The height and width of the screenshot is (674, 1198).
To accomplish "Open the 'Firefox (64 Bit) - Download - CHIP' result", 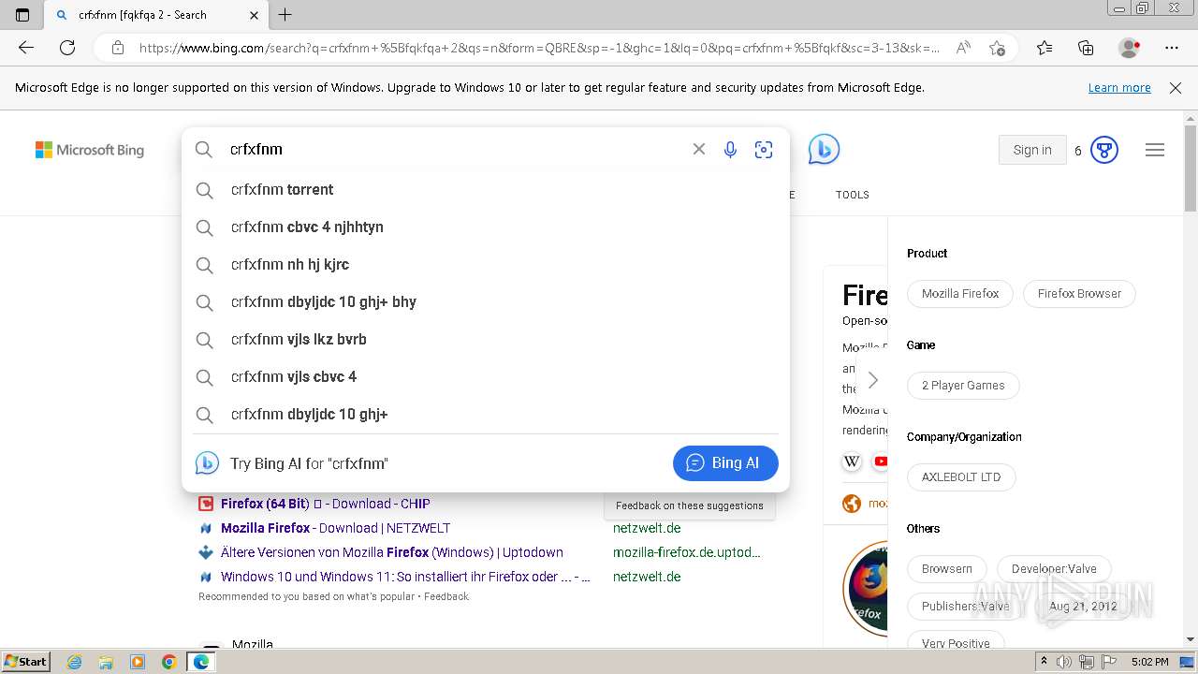I will 326,504.
